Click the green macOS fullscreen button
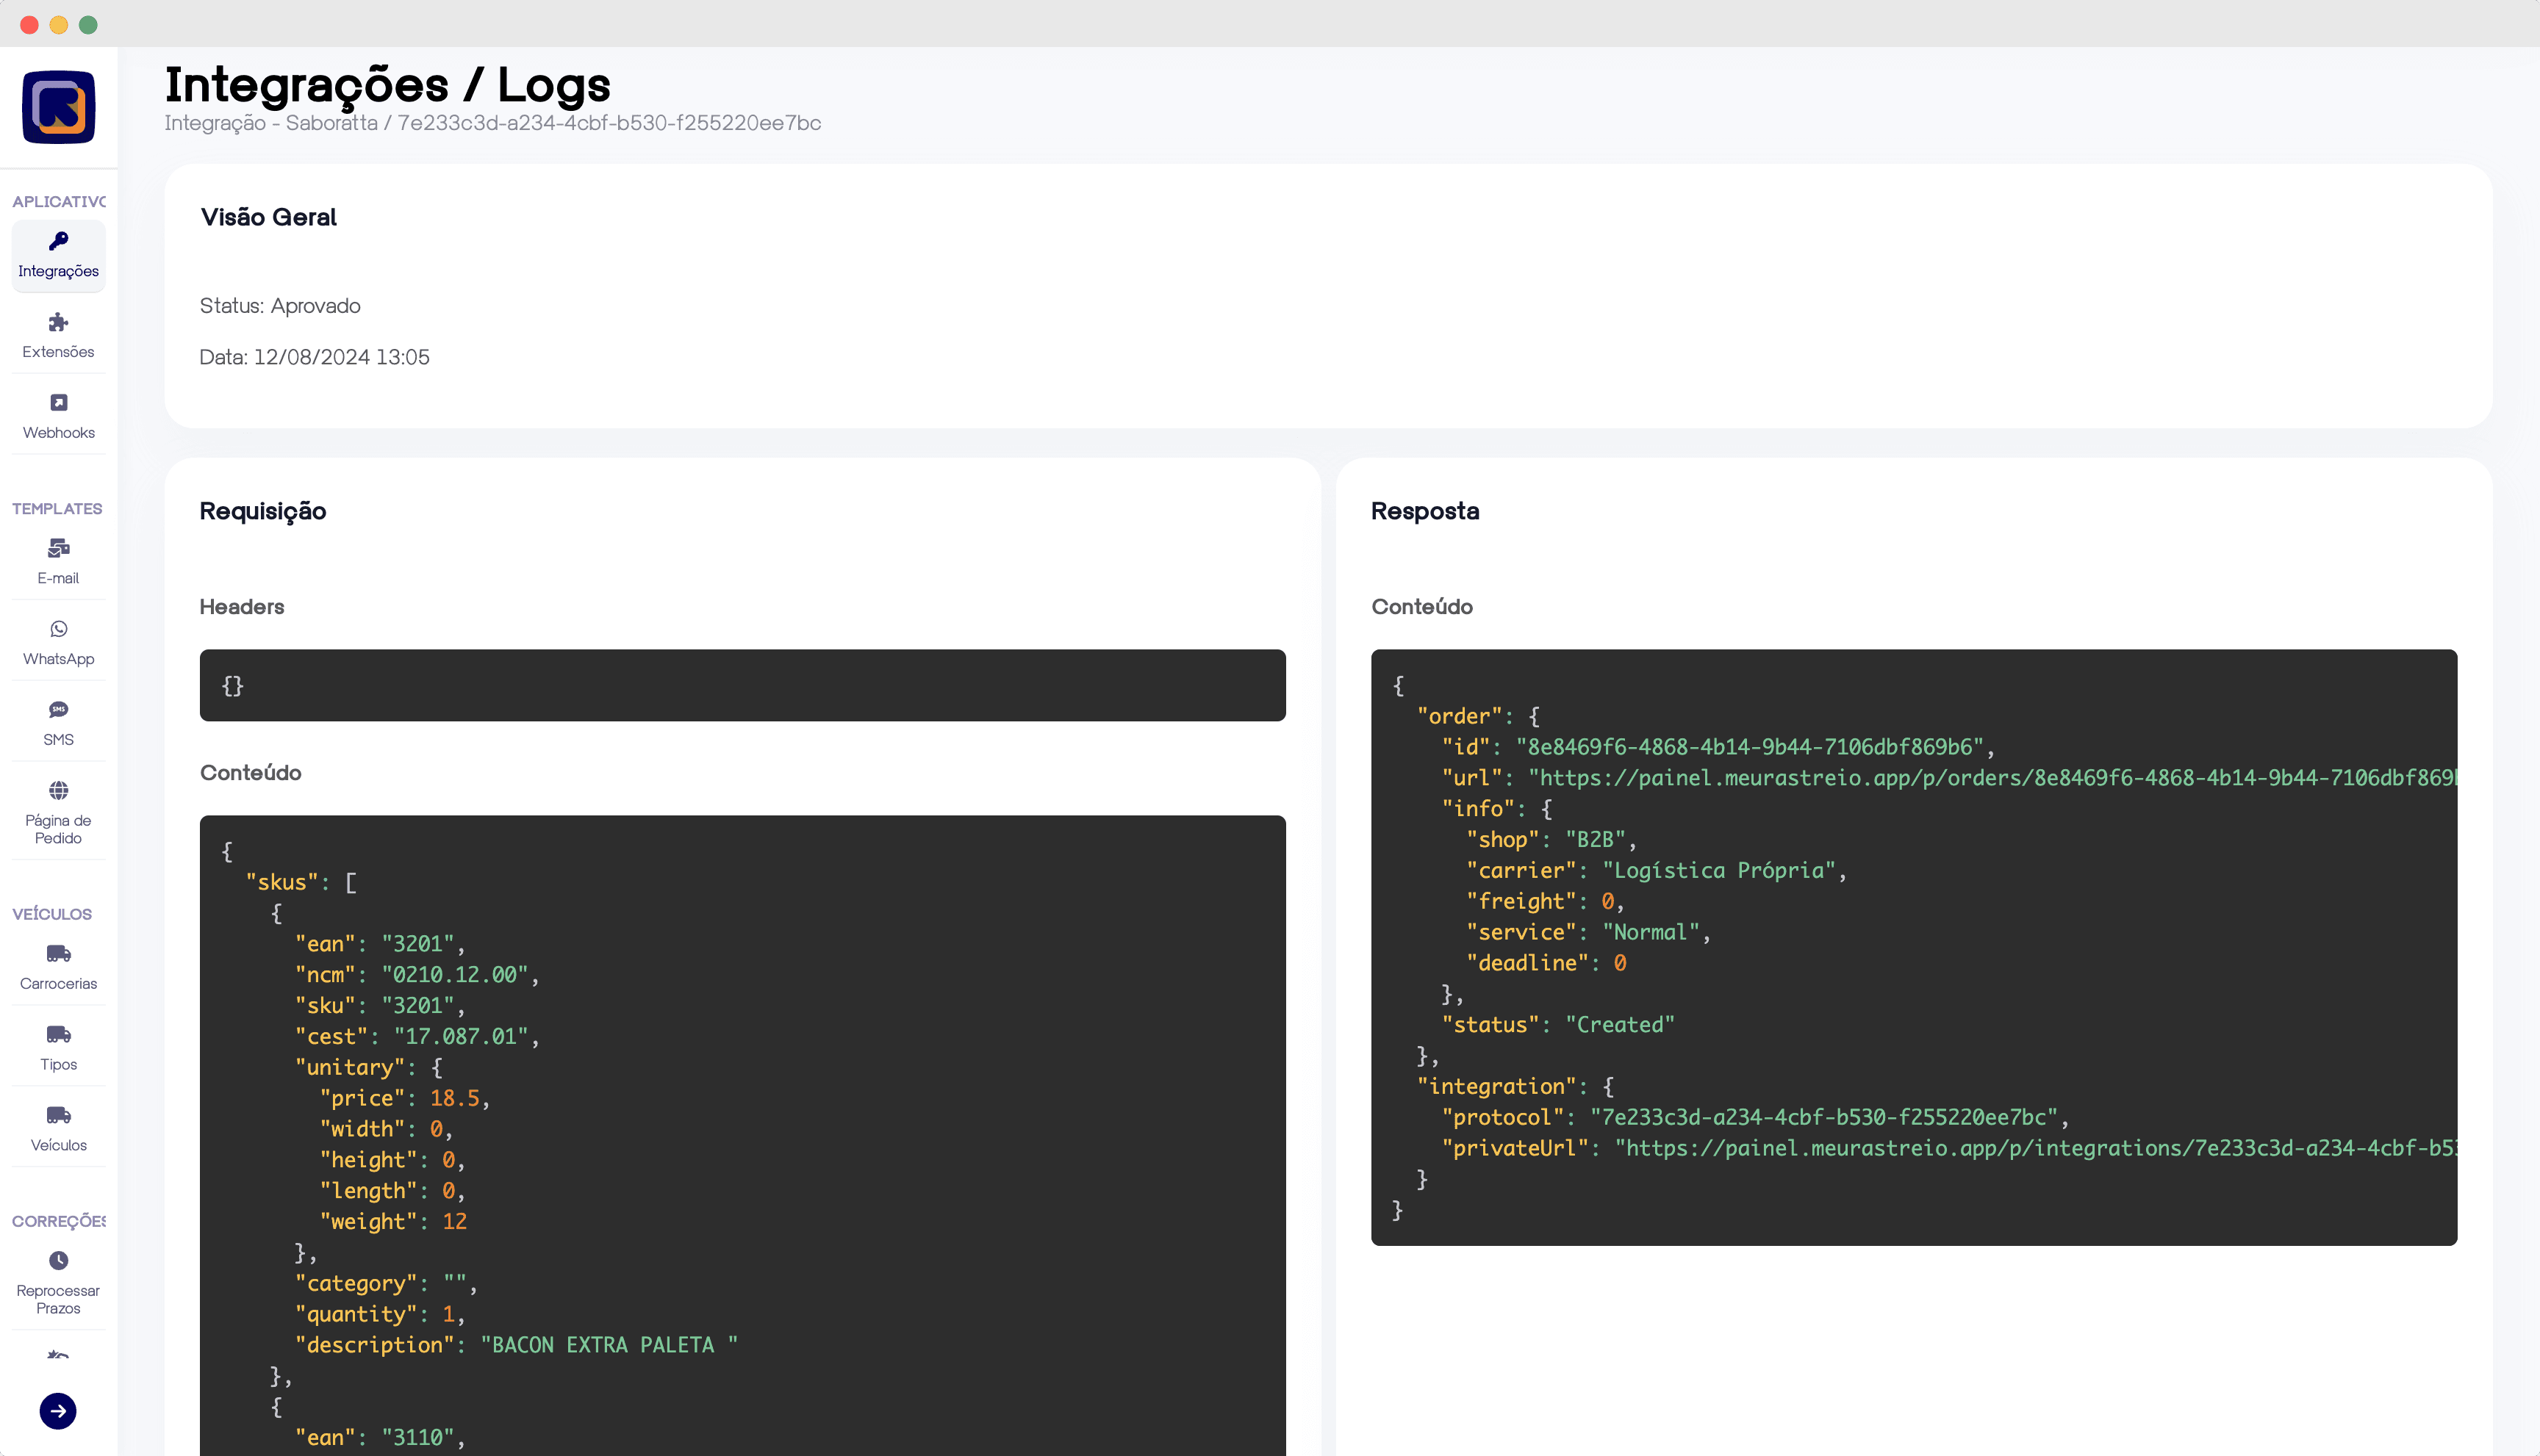2540x1456 pixels. tap(88, 24)
